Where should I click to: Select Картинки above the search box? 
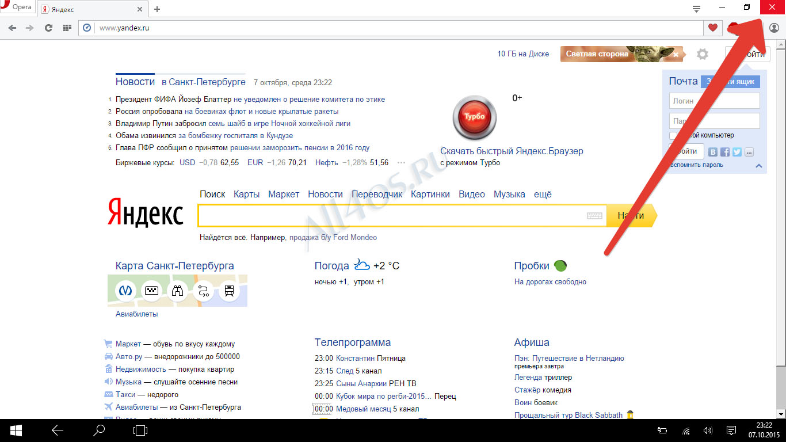click(430, 194)
